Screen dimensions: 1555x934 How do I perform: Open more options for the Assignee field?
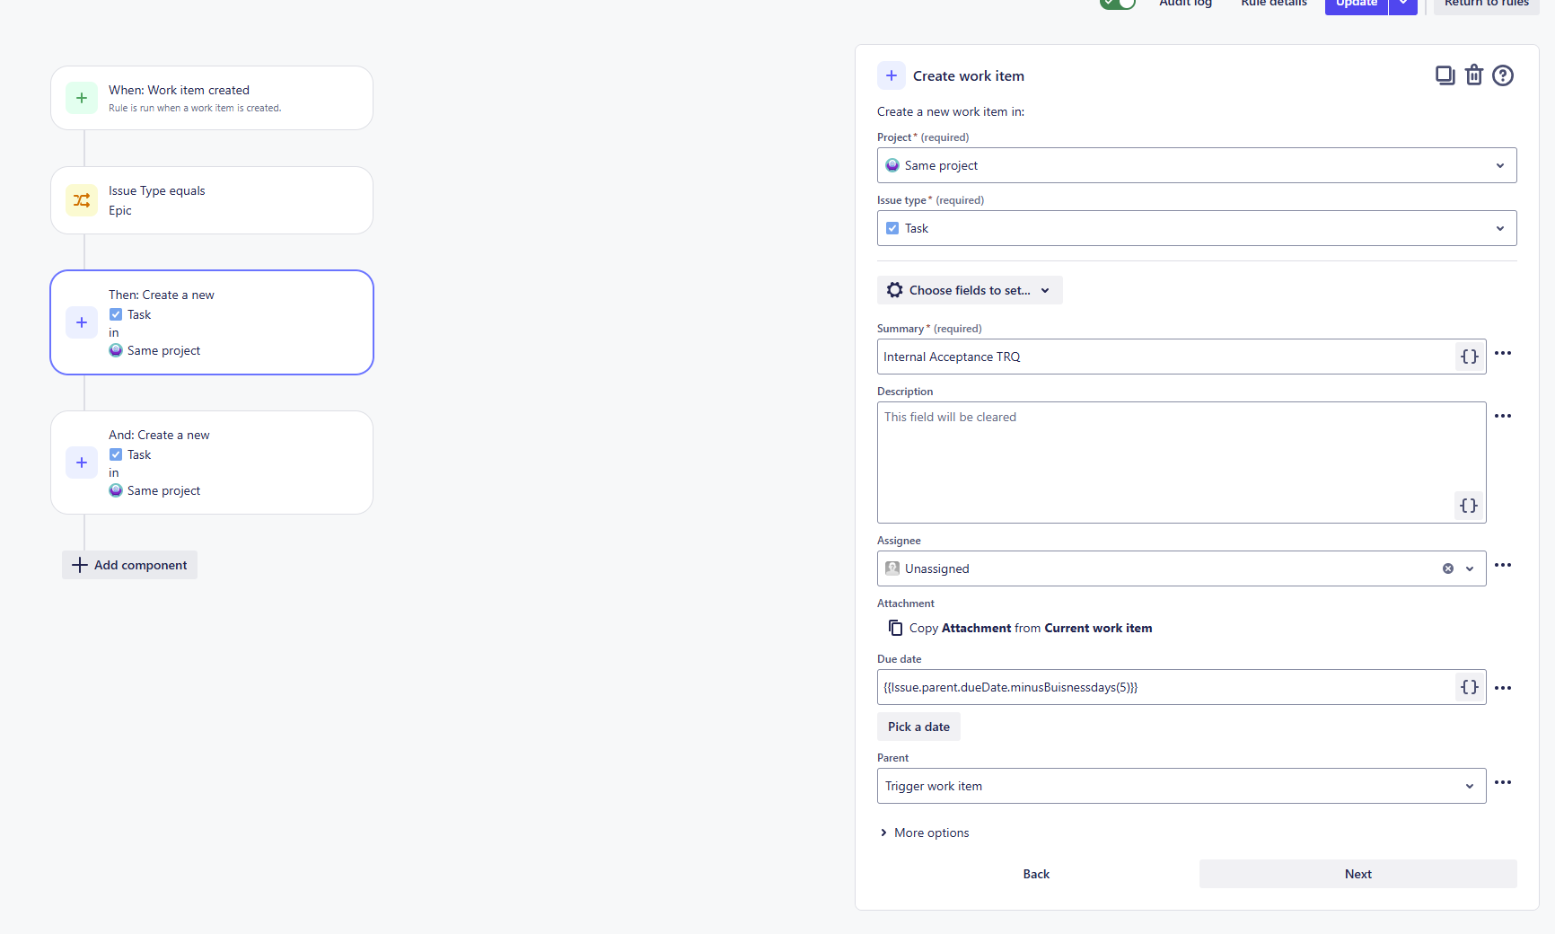coord(1503,565)
